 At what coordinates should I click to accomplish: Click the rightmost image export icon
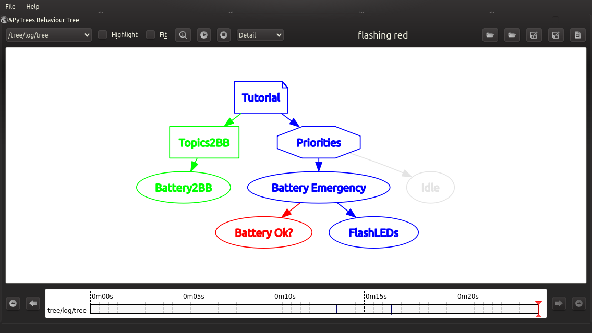coord(577,35)
